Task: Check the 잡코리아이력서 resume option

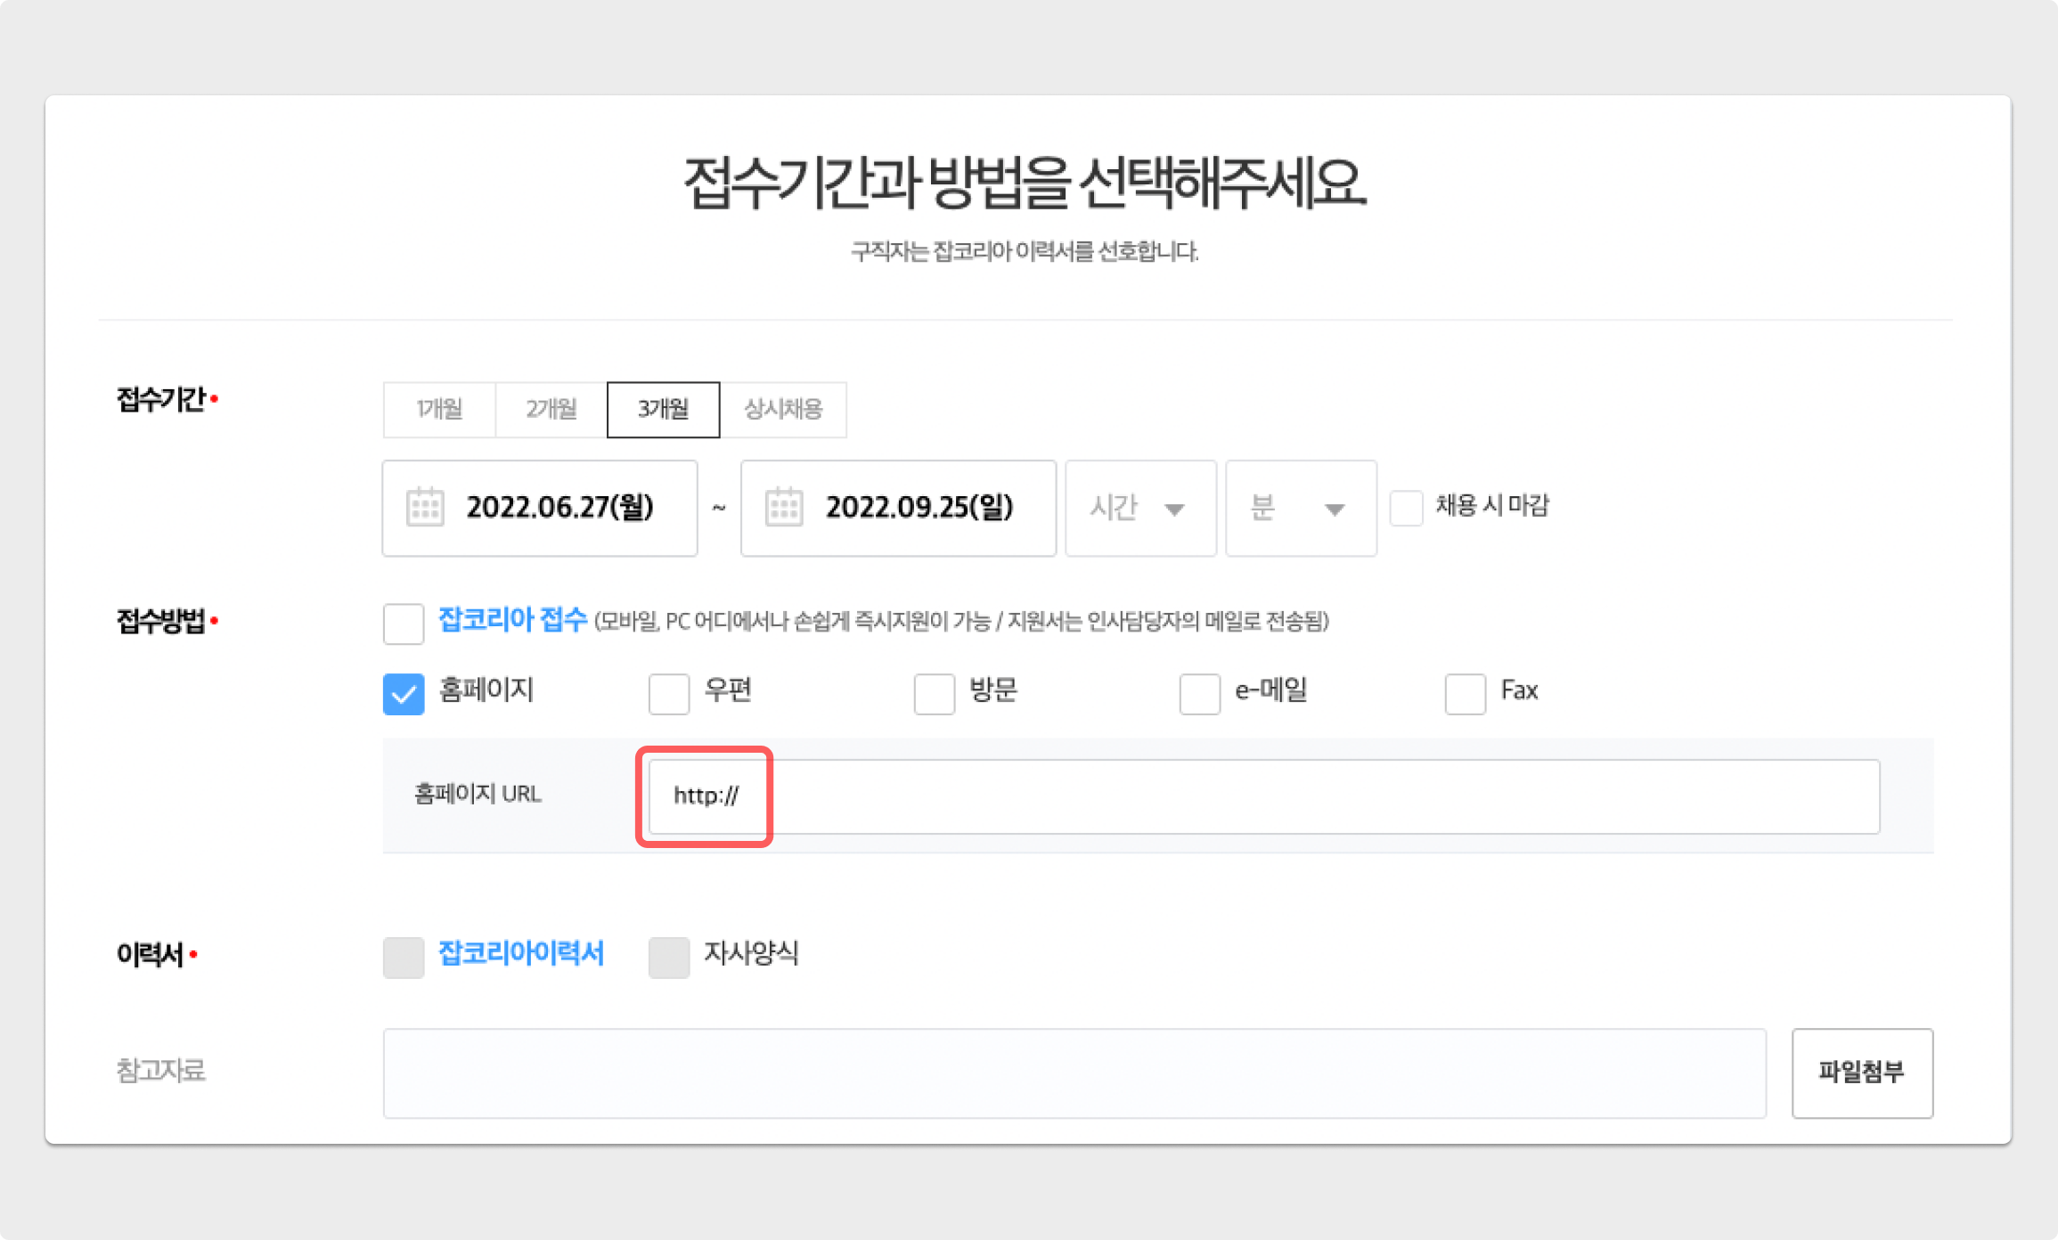Action: pos(404,958)
